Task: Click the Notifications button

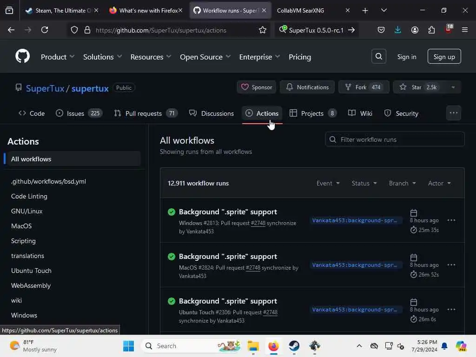Action: point(307,87)
